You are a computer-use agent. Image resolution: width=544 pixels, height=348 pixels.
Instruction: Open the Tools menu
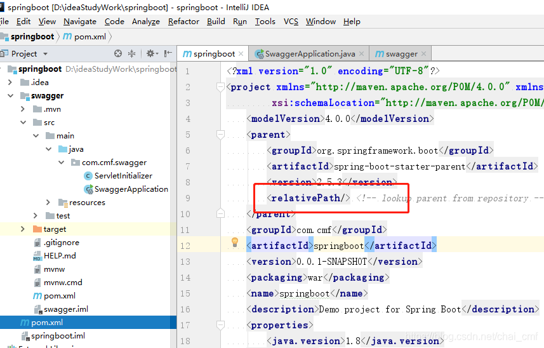[265, 22]
